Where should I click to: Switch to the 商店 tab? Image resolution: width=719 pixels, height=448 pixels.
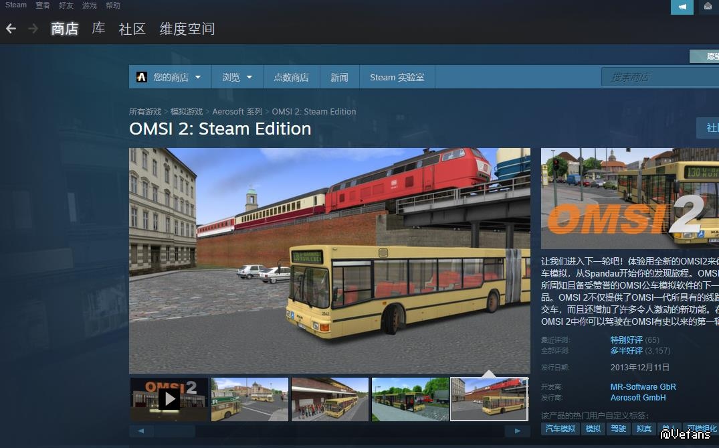coord(64,28)
